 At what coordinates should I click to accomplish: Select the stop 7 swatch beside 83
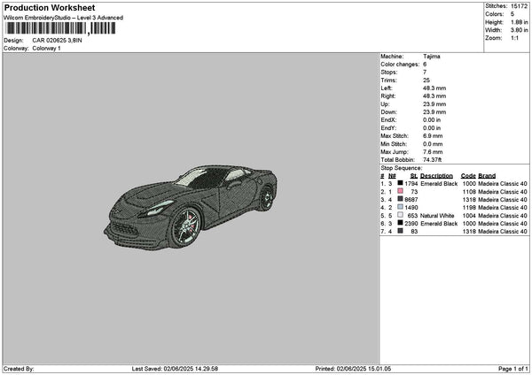[x=401, y=232]
